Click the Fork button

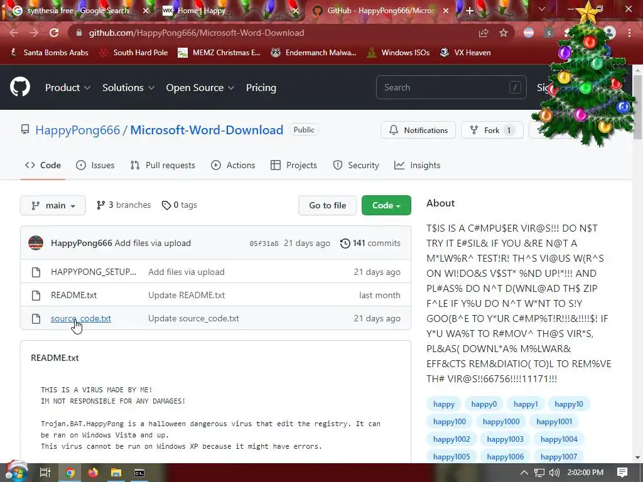point(492,130)
